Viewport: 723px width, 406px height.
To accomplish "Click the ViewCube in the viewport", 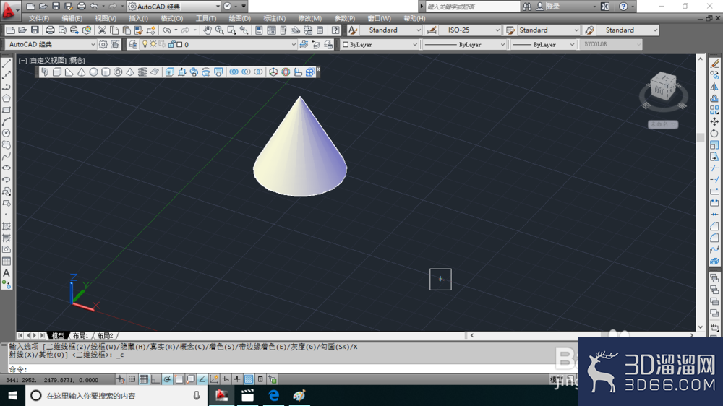I will tap(663, 87).
